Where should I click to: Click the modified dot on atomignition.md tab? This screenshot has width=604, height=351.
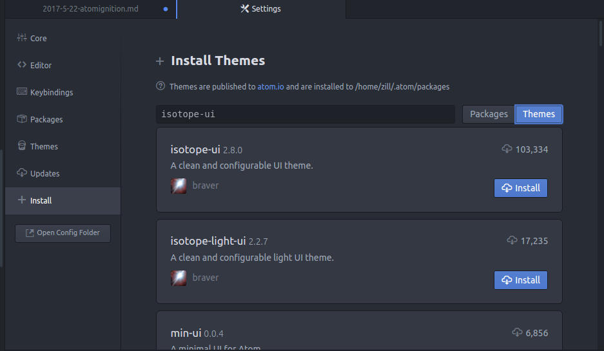click(x=166, y=9)
